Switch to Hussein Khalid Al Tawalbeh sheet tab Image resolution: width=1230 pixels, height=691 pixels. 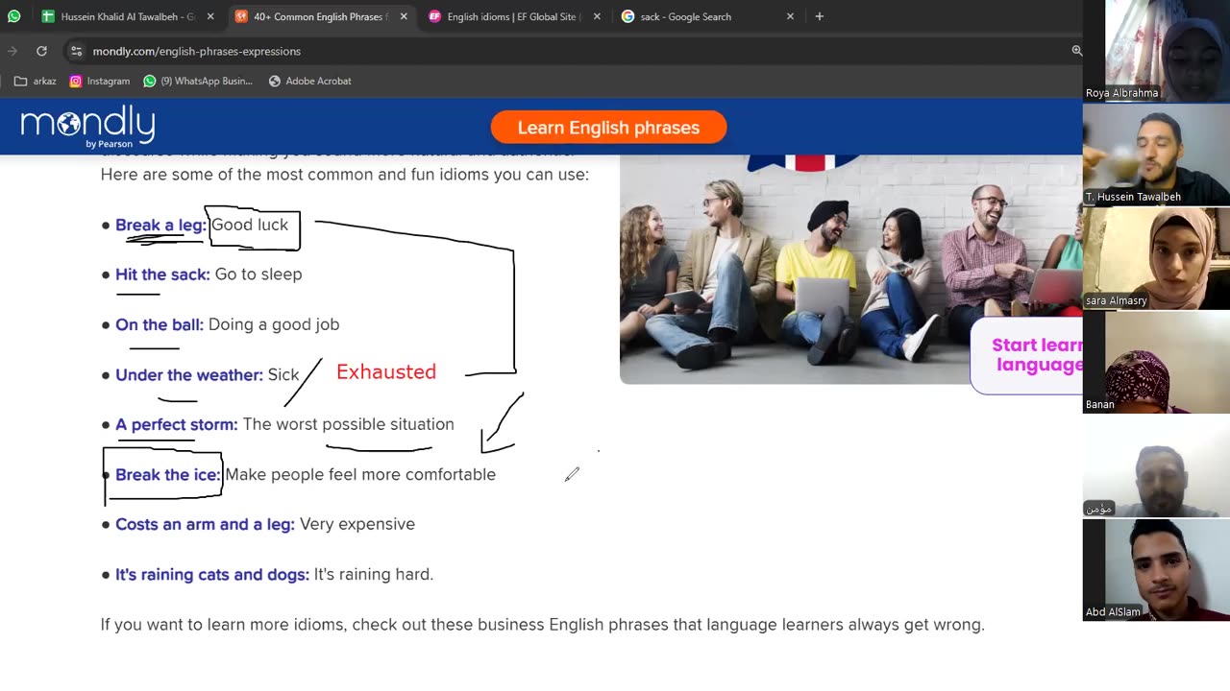pyautogui.click(x=126, y=16)
